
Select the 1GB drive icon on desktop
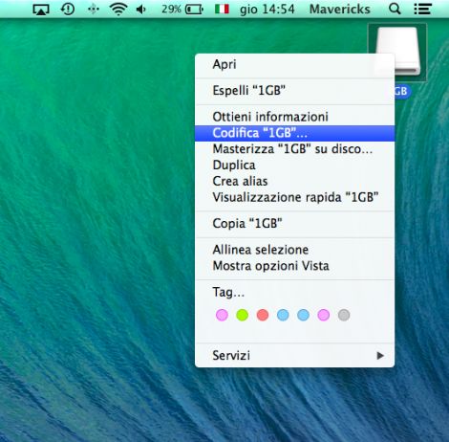click(397, 53)
